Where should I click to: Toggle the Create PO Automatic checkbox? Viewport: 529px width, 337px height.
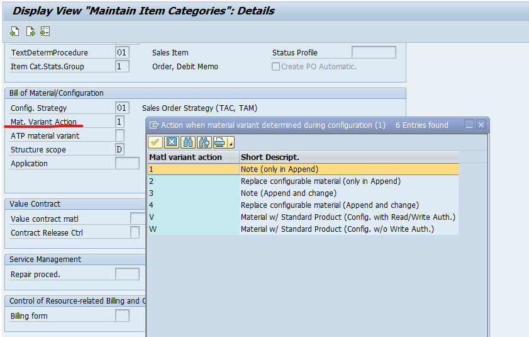click(276, 66)
